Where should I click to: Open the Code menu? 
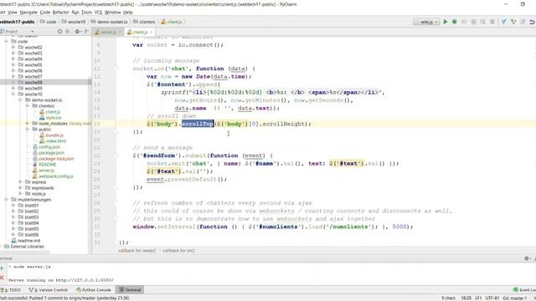pos(44,13)
